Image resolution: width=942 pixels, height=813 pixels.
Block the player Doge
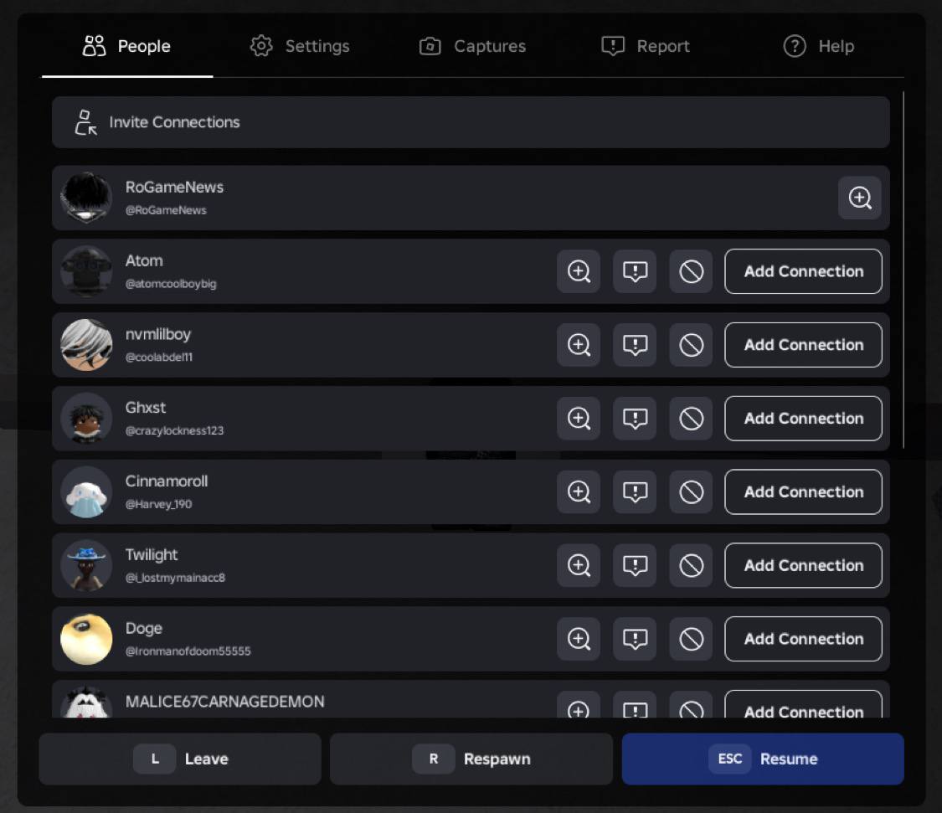pos(691,640)
